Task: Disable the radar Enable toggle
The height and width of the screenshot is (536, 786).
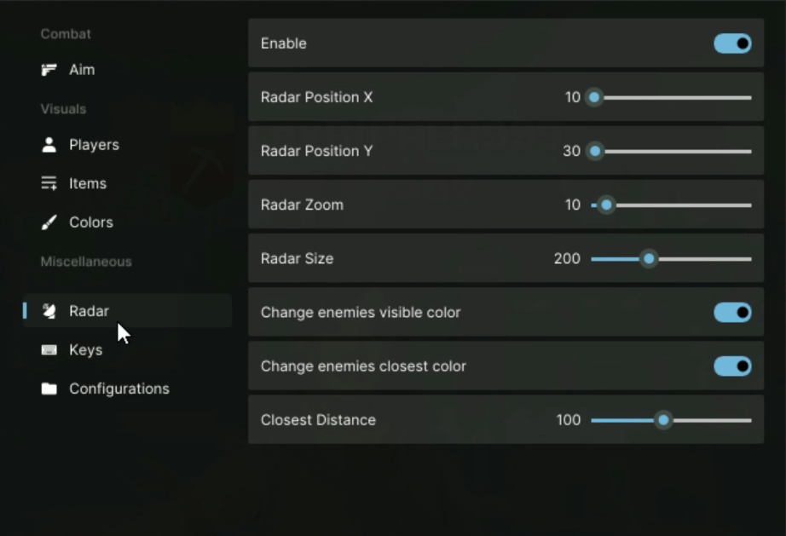Action: click(x=732, y=43)
